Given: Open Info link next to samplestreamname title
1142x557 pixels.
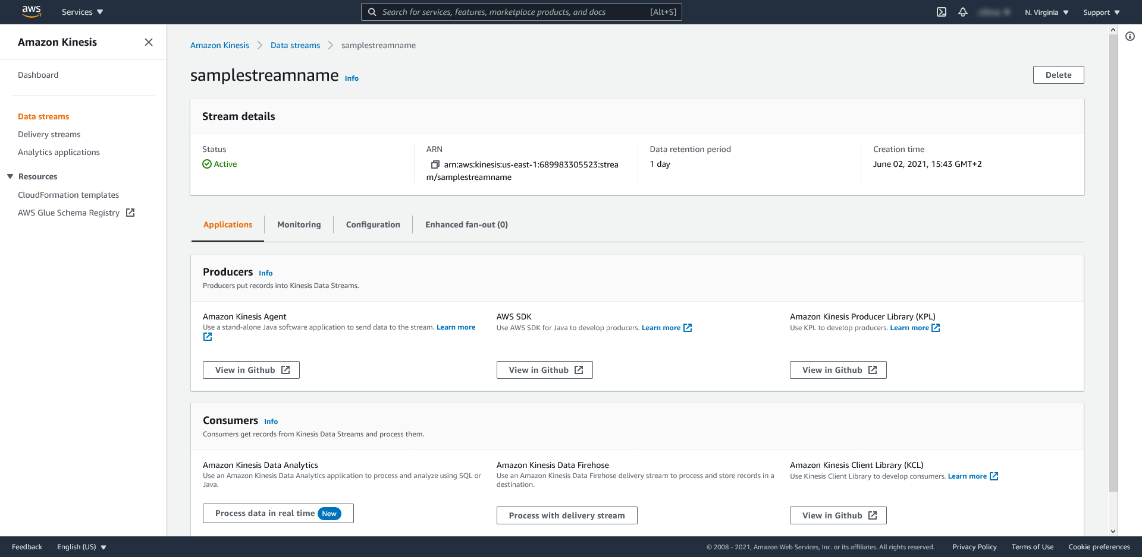Looking at the screenshot, I should 352,78.
